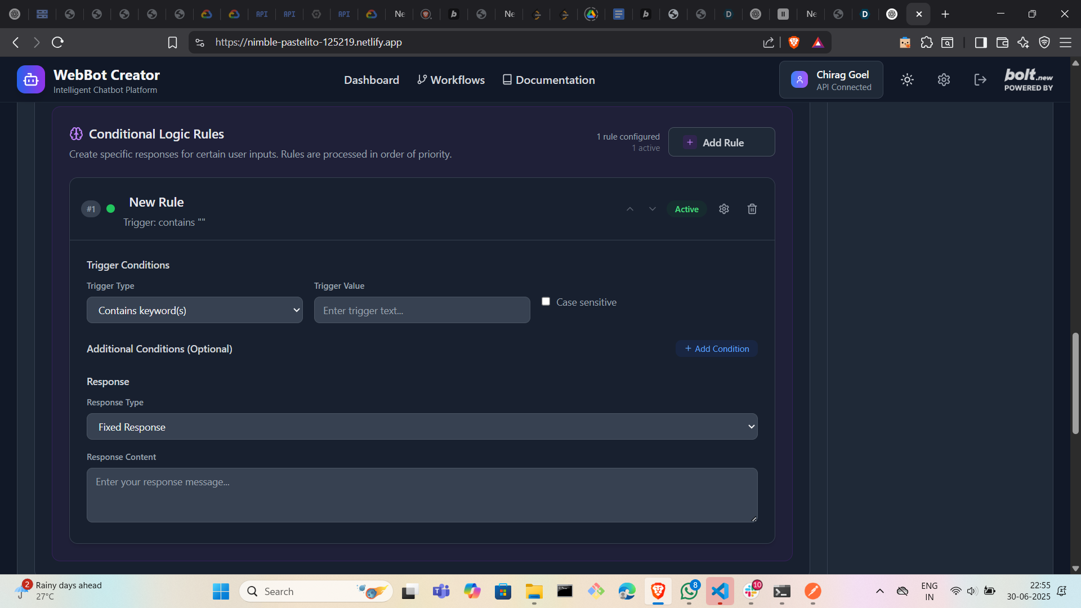Toggle the light/dark theme sun icon
This screenshot has height=608, width=1081.
[907, 80]
